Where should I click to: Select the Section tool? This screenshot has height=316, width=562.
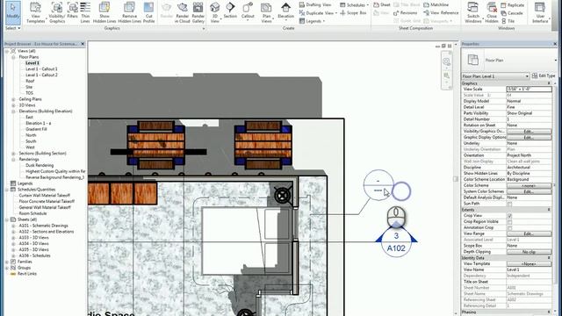coord(230,11)
